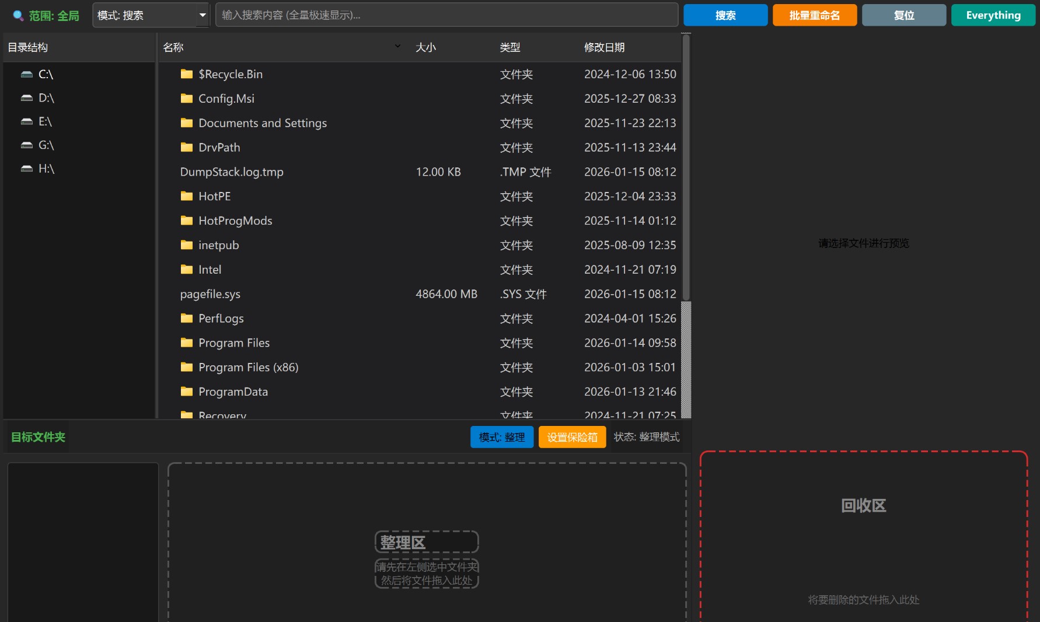Click the C:\ drive icon

point(27,74)
